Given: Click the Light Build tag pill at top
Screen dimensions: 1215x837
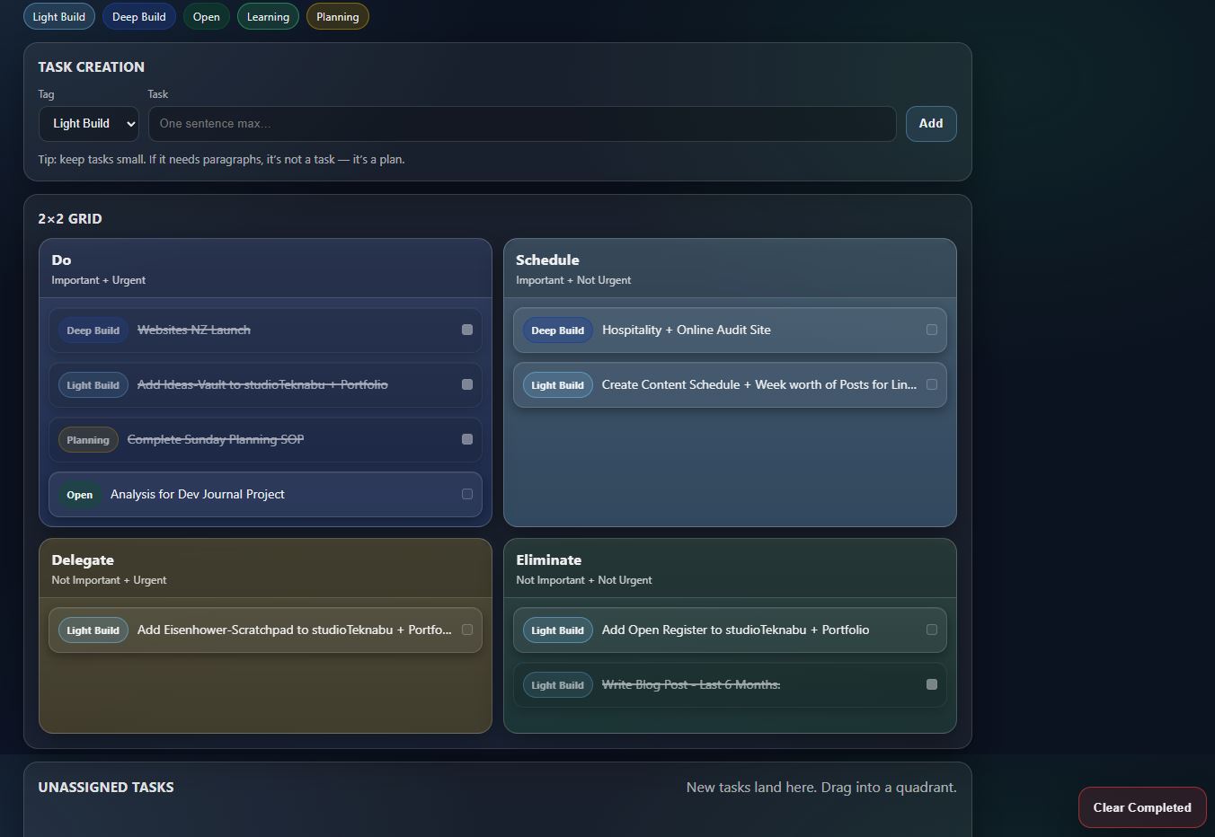Looking at the screenshot, I should pos(59,17).
